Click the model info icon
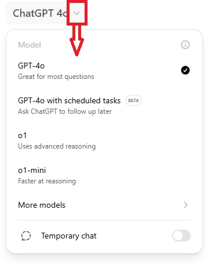This screenshot has width=219, height=271. (x=185, y=45)
